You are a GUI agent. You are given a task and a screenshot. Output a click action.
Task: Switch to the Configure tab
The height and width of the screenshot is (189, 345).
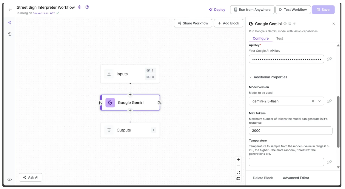point(261,38)
